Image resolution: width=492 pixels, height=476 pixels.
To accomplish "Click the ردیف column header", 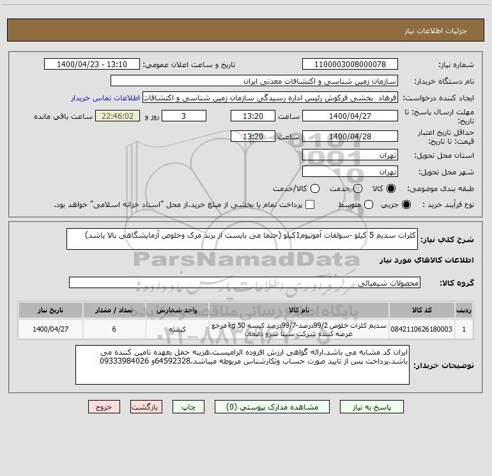I will click(464, 310).
